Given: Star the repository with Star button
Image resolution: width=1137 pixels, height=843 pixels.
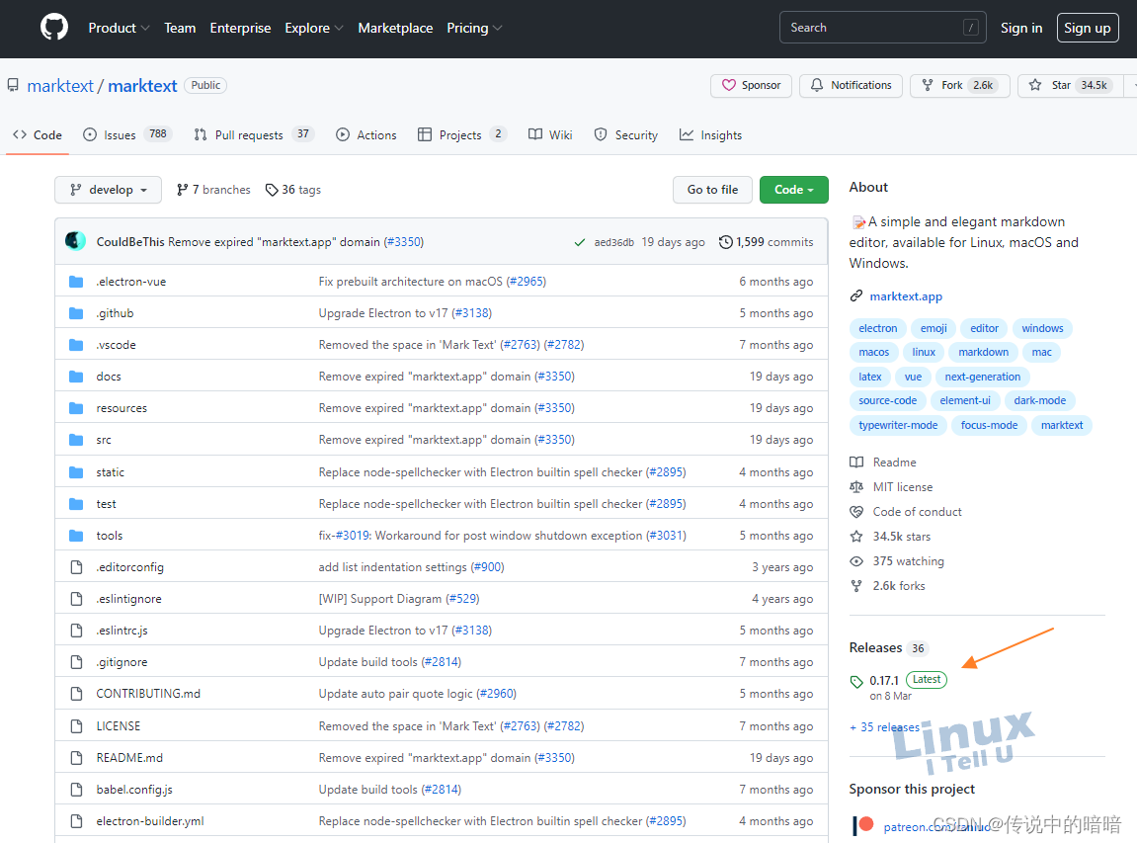Looking at the screenshot, I should [1070, 86].
